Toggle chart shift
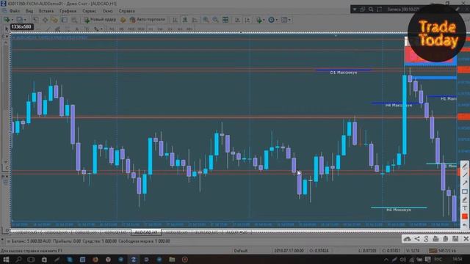This screenshot has height=264, width=470. pyautogui.click(x=247, y=20)
